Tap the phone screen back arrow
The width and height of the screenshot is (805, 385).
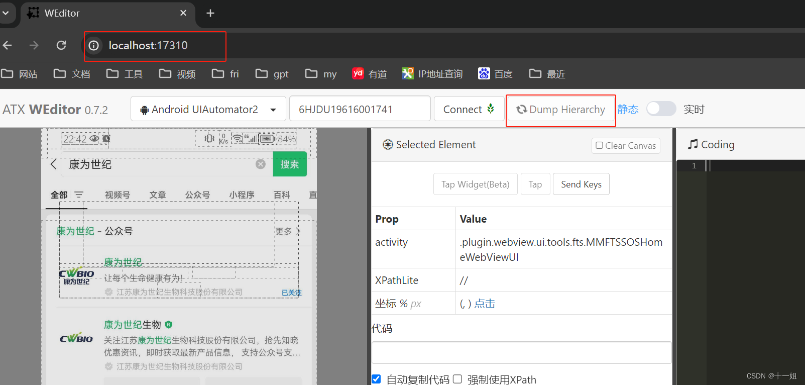tap(54, 164)
